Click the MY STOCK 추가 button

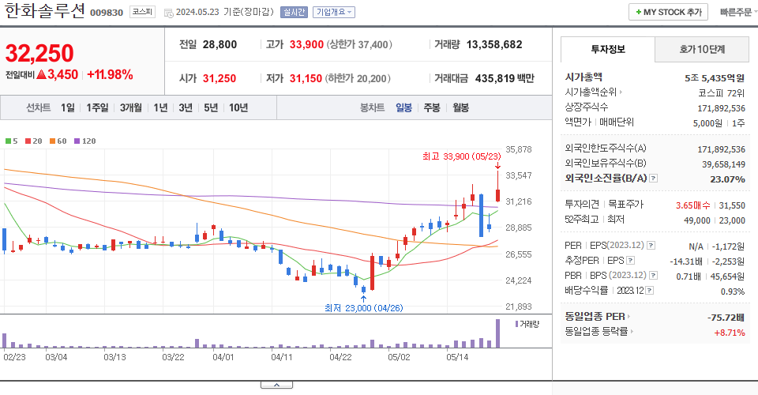[x=668, y=12]
